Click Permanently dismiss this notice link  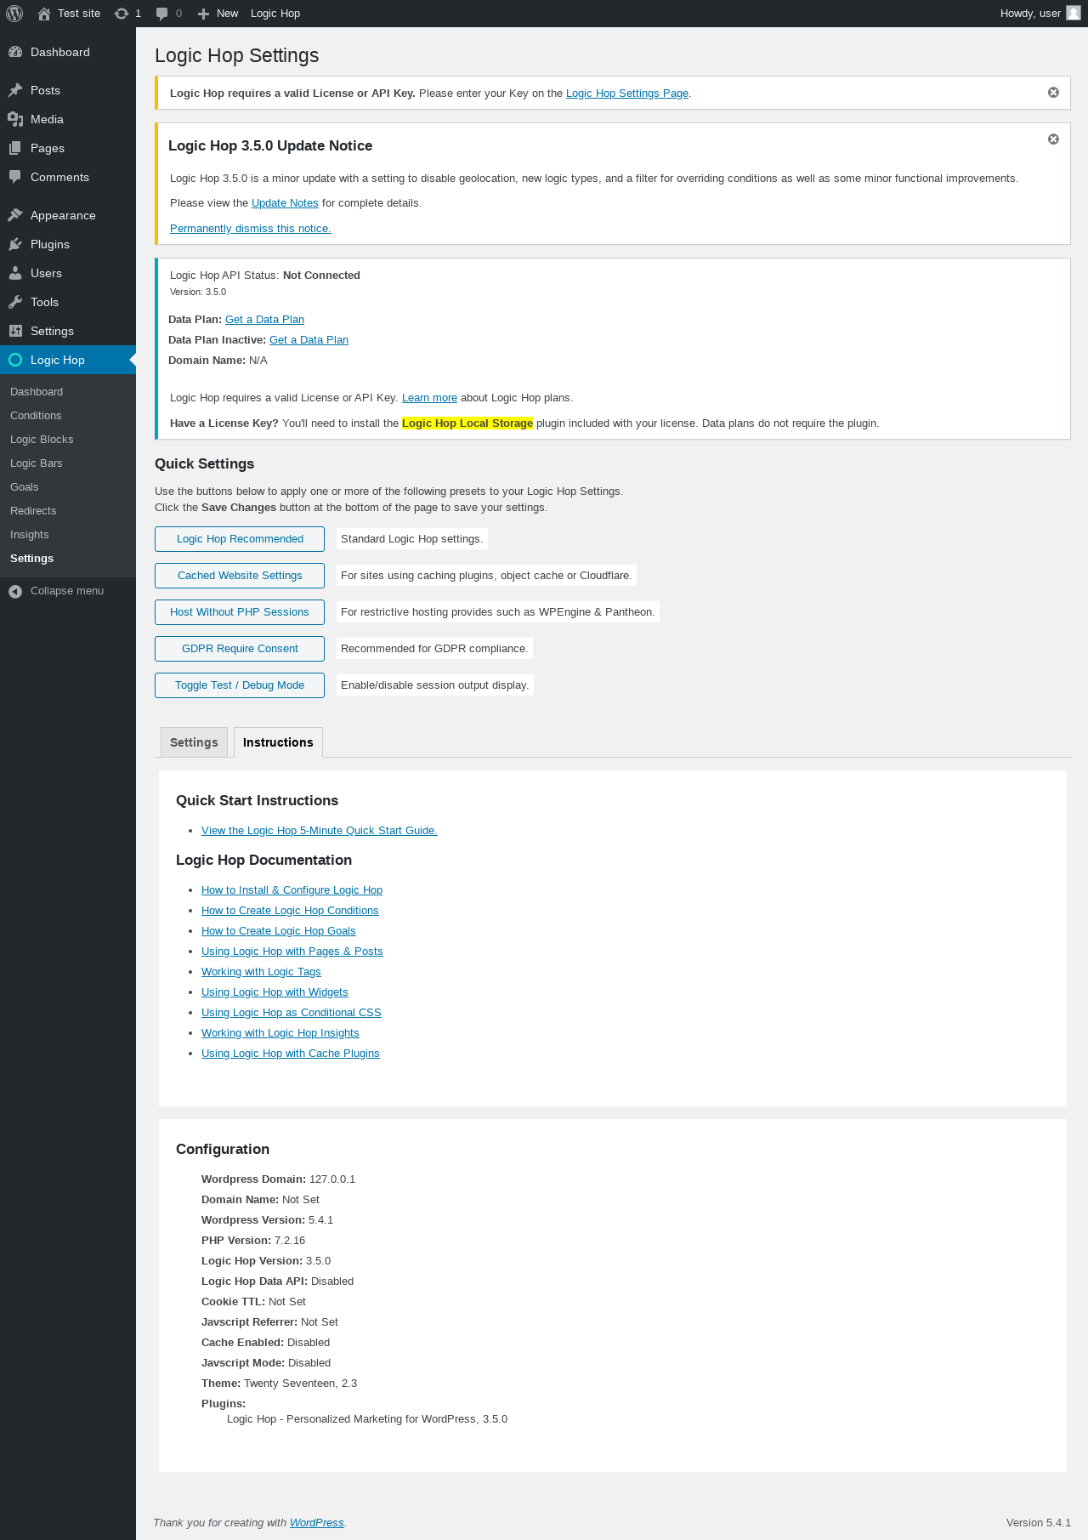(251, 229)
